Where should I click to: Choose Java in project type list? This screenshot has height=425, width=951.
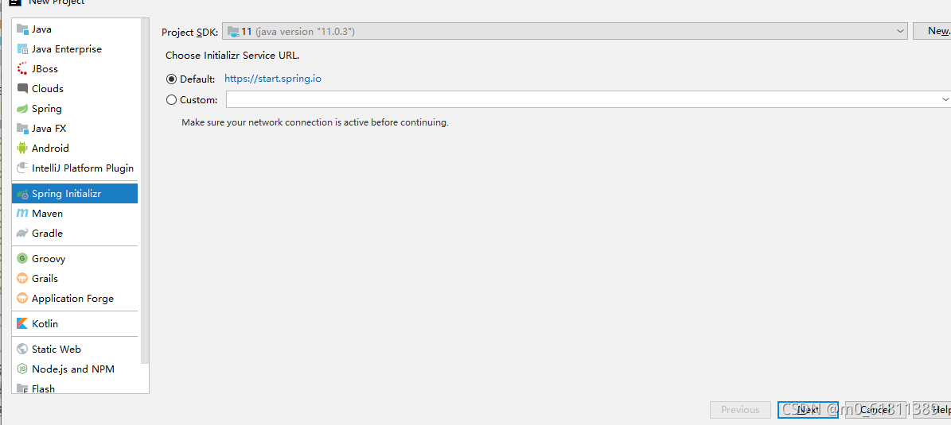coord(75,29)
